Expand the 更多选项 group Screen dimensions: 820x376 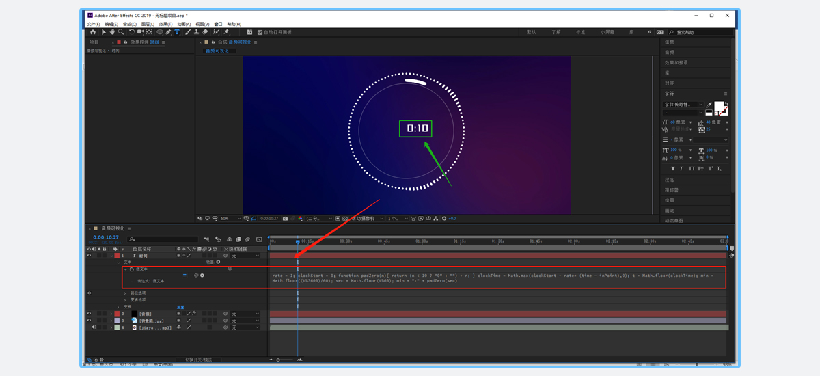click(x=125, y=299)
